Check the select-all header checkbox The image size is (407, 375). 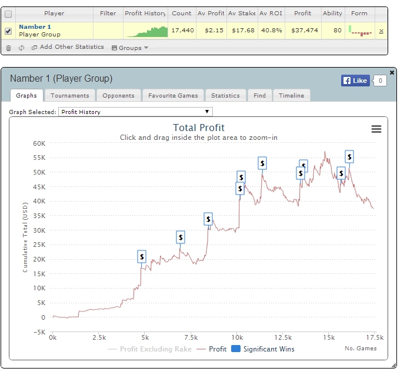[x=8, y=14]
